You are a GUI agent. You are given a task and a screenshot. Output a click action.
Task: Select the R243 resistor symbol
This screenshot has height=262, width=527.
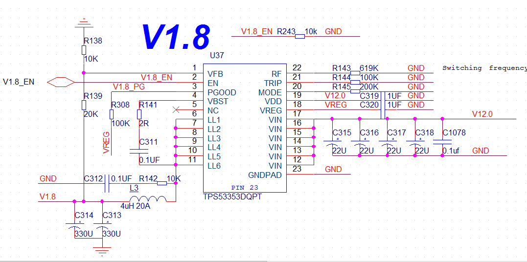pos(300,36)
